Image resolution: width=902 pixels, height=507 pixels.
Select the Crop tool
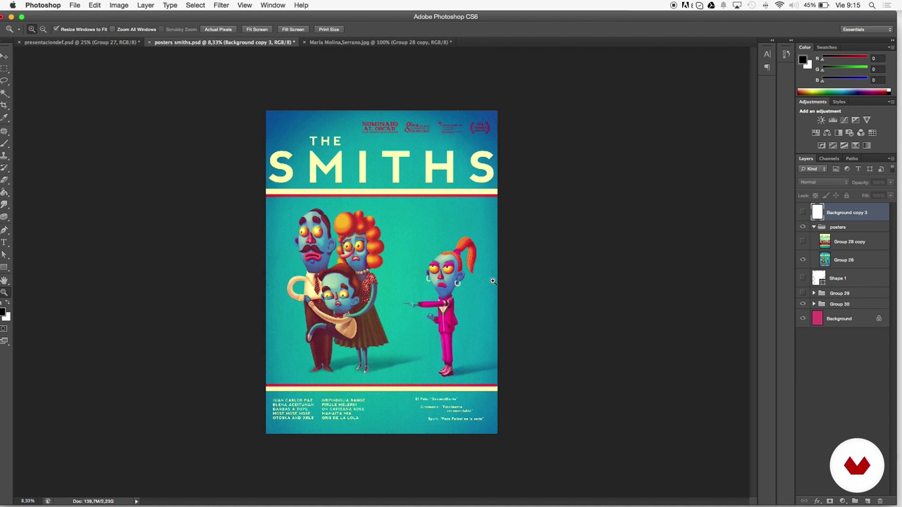4,106
